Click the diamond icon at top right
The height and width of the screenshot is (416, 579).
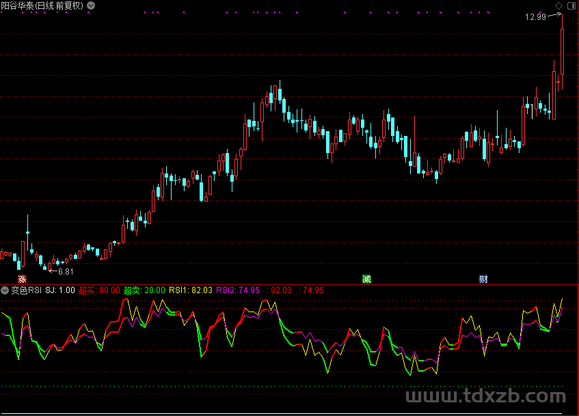coord(558,5)
